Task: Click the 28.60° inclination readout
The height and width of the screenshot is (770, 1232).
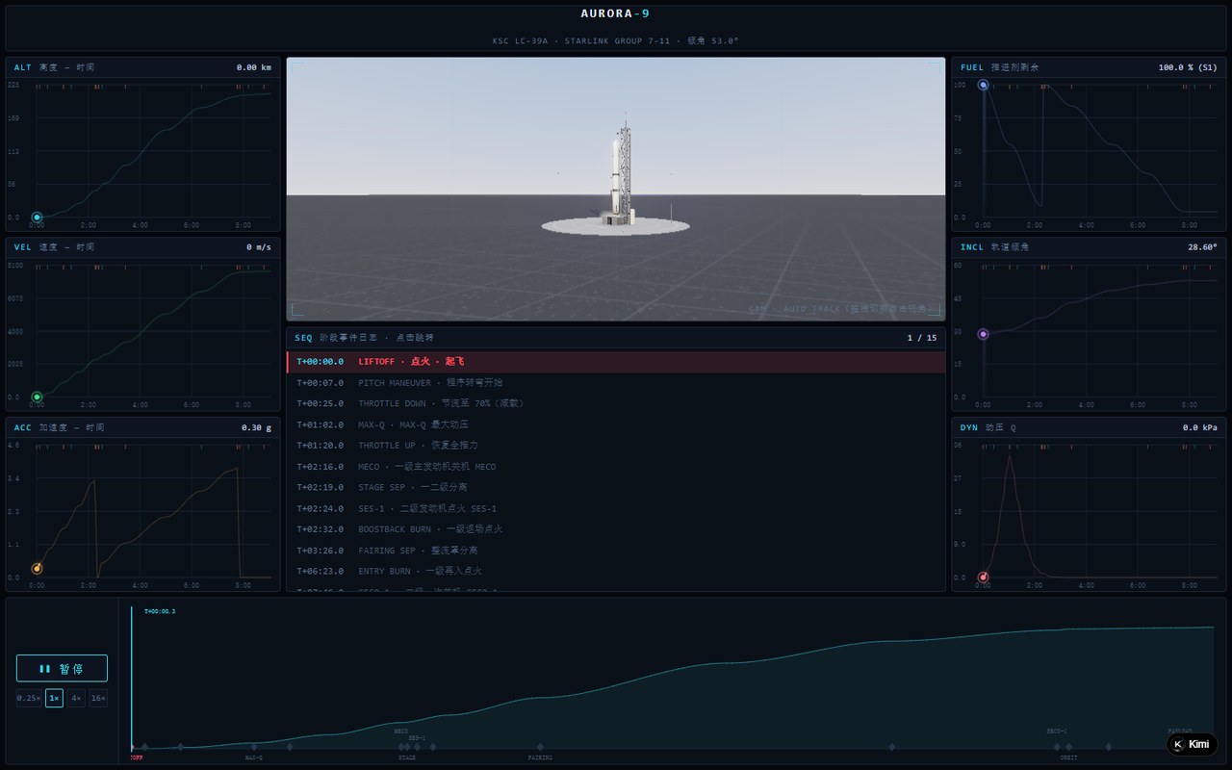Action: click(1203, 247)
